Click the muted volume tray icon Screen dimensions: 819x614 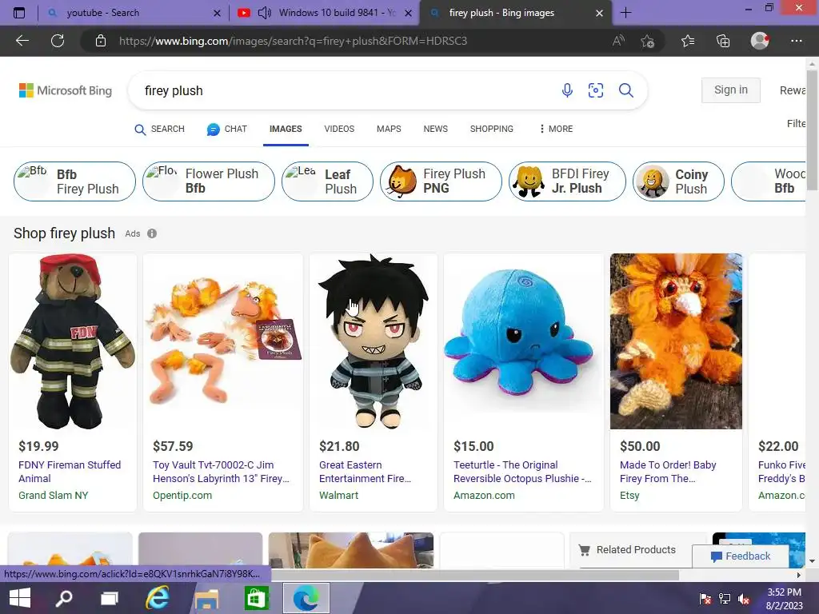(744, 599)
